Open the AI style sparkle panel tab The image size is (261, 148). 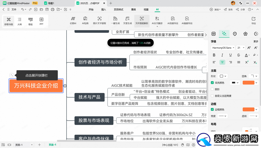pyautogui.click(x=224, y=34)
